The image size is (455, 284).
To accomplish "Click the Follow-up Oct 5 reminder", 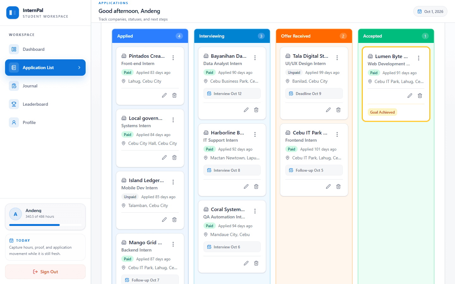I will [314, 170].
